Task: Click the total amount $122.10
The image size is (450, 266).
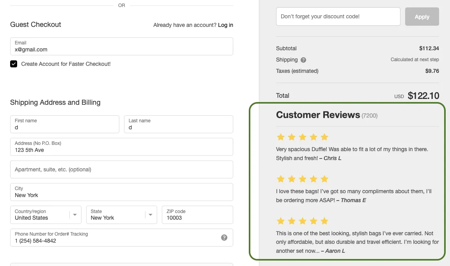Action: point(423,95)
